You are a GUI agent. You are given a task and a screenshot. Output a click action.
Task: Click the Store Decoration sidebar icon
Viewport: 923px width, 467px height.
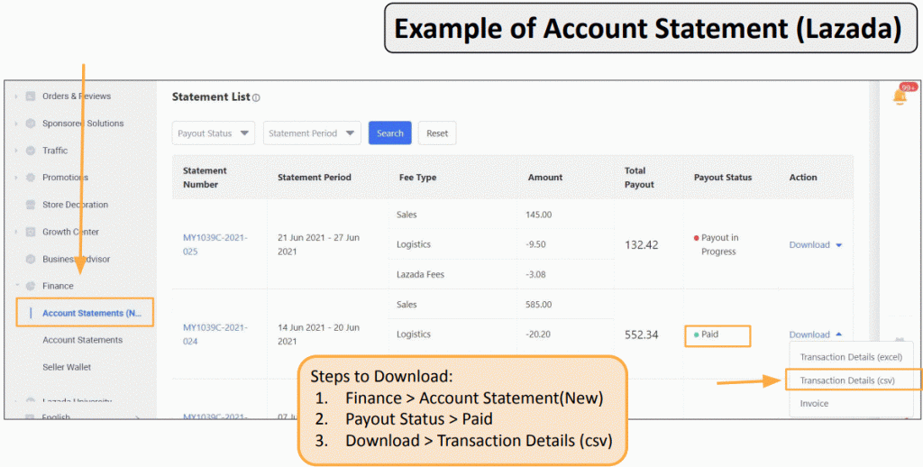(31, 205)
